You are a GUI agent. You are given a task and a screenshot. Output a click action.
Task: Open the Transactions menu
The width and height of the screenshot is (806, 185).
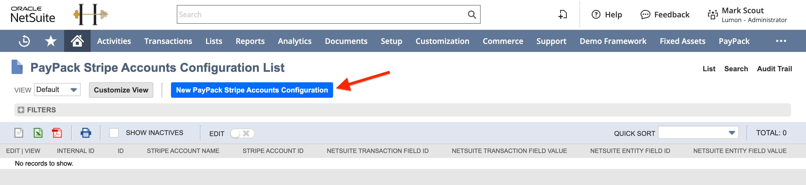pos(168,41)
